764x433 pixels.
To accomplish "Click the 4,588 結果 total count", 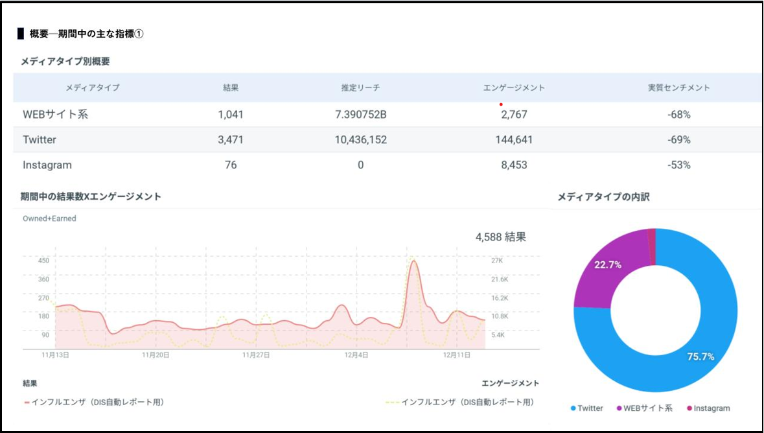I will click(x=500, y=237).
